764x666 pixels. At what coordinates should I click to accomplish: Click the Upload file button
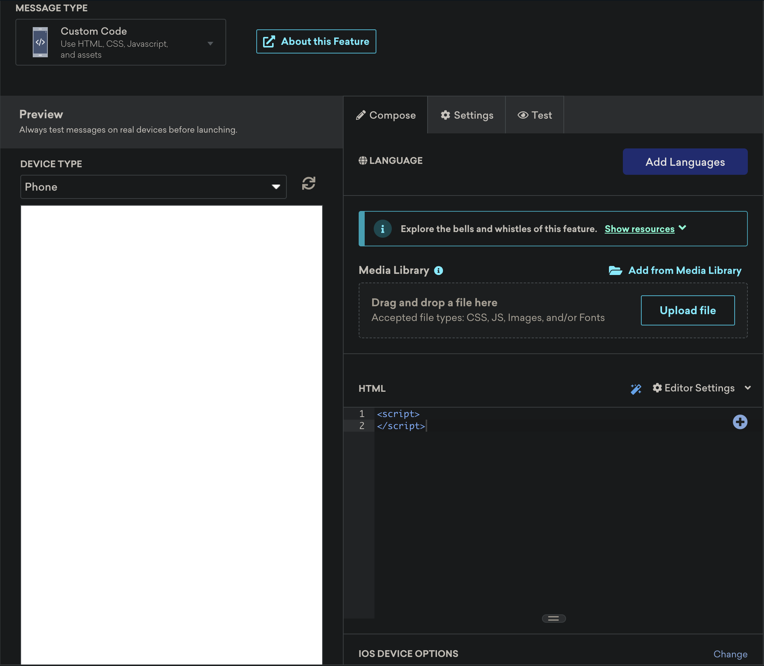(687, 310)
